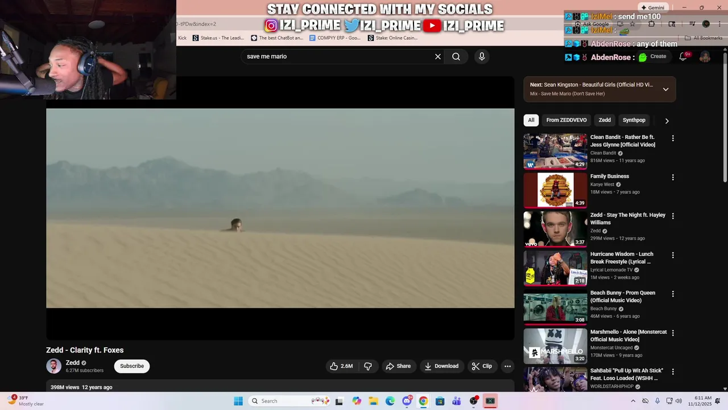Click the Lyrical Lemonade TV channel name
728x410 pixels.
click(611, 270)
